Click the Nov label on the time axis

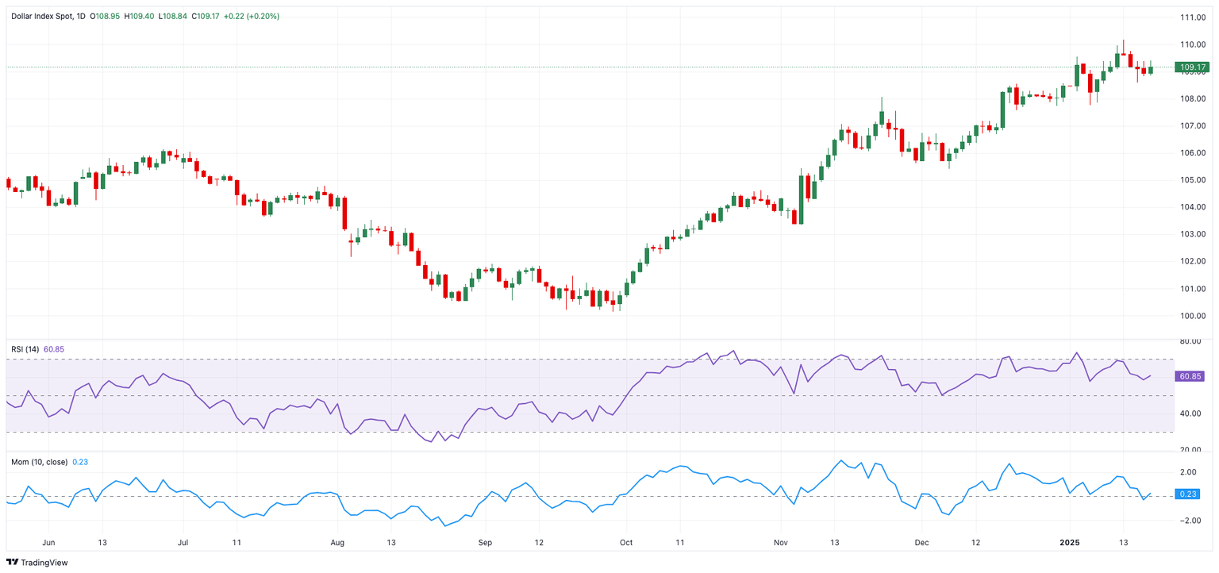(x=781, y=543)
